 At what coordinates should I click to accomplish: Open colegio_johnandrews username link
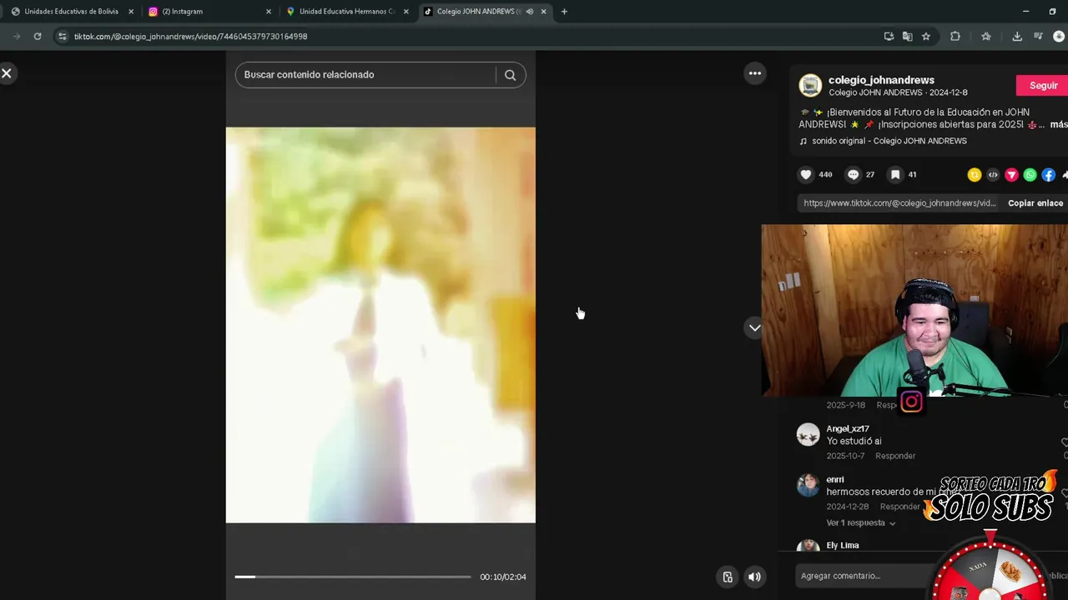[x=881, y=80]
